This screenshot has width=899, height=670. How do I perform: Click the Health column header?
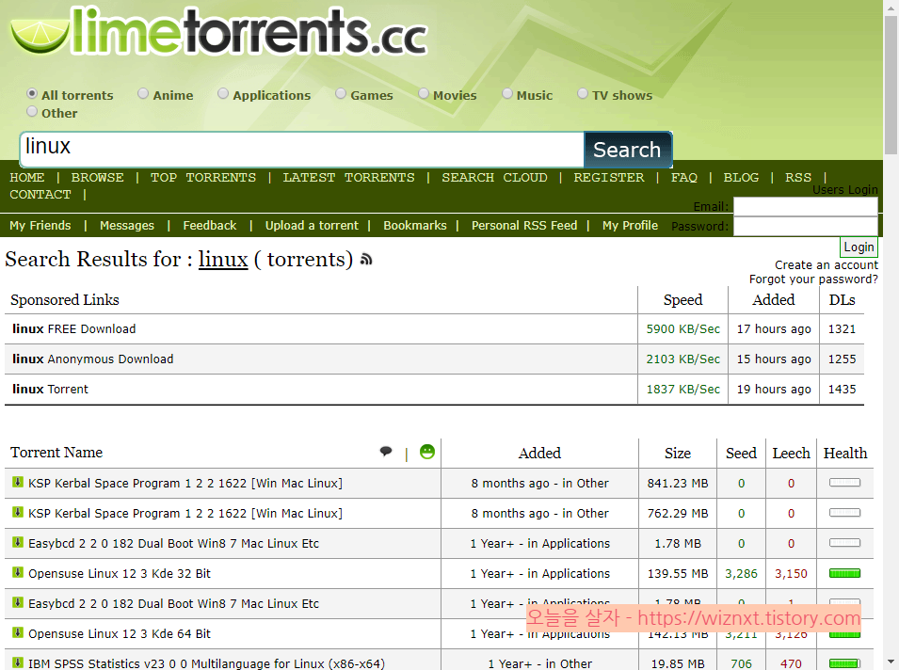pos(845,454)
